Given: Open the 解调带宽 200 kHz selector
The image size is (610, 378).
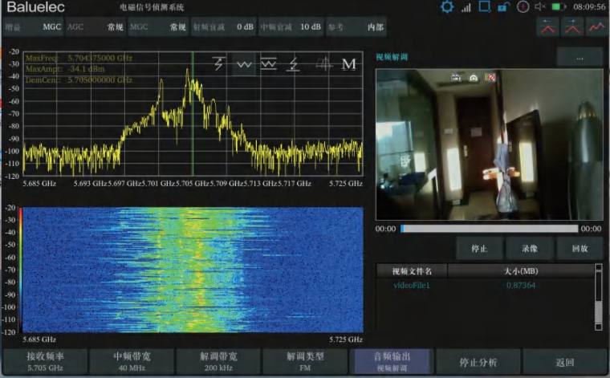Looking at the screenshot, I should 218,362.
